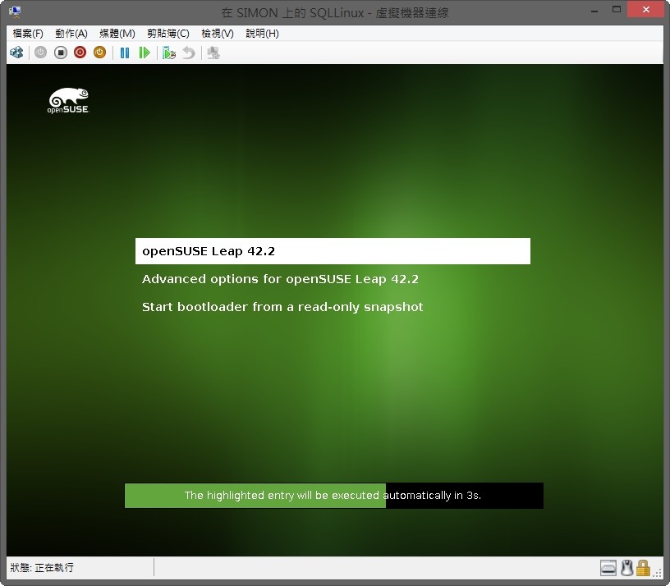
Task: Click the window system icon in title bar
Action: 15,12
